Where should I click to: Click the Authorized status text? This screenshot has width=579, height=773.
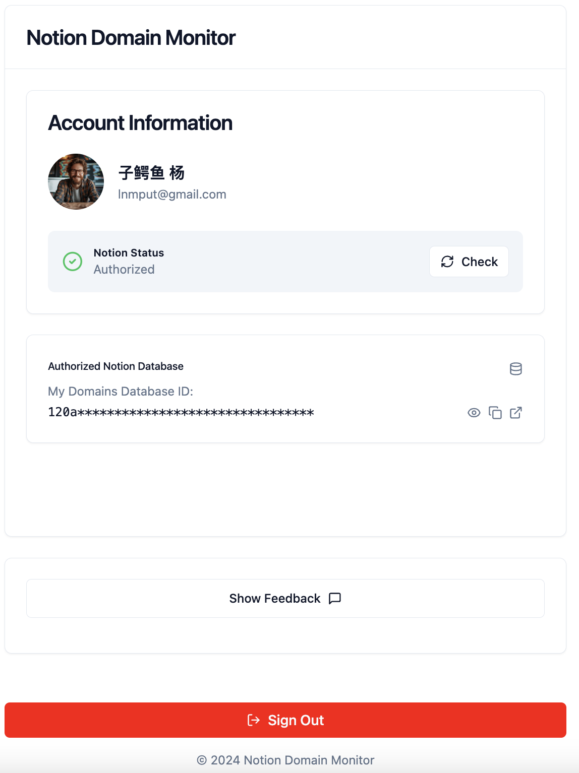(124, 270)
